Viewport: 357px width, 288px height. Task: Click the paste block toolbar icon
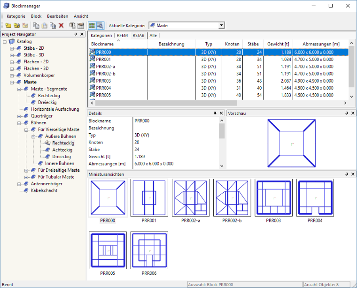click(45, 25)
